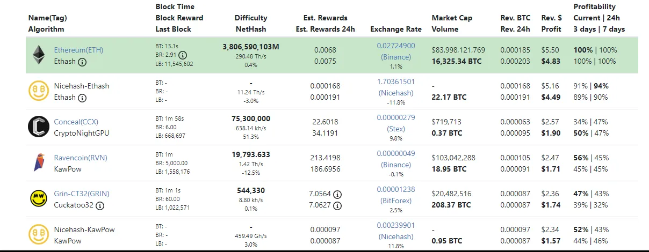Click the Ethereum diamond logo icon
649x252 pixels.
pyautogui.click(x=38, y=55)
